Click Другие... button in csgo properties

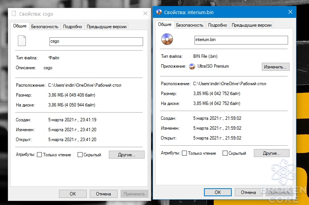tap(126, 155)
